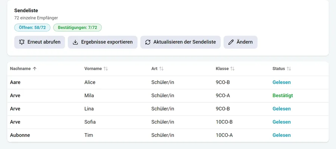Toggle the Vorname column sort arrows
The height and width of the screenshot is (149, 336).
click(106, 69)
